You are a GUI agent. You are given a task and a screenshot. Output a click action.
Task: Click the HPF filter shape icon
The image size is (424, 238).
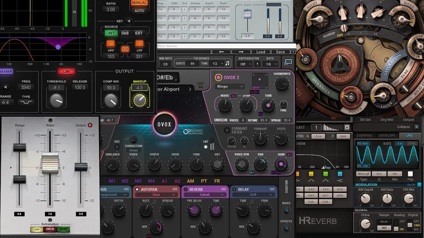[111, 44]
